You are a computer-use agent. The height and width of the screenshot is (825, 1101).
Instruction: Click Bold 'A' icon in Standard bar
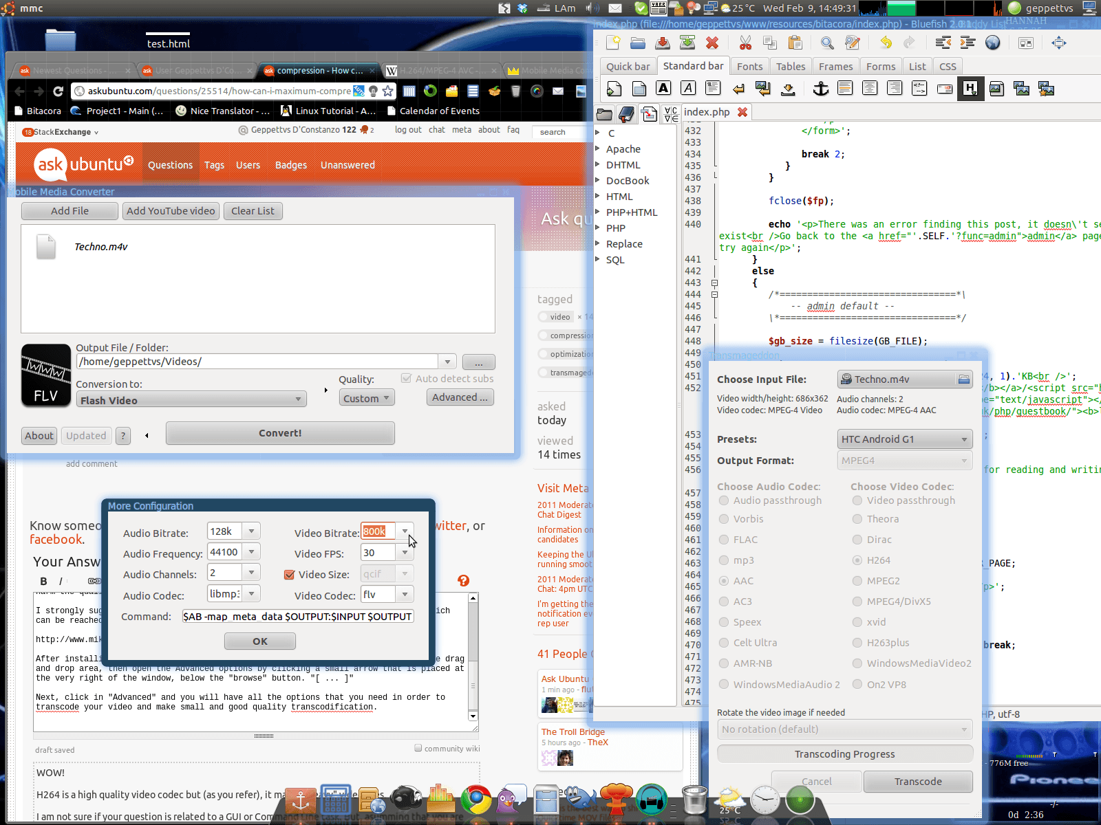(x=663, y=88)
